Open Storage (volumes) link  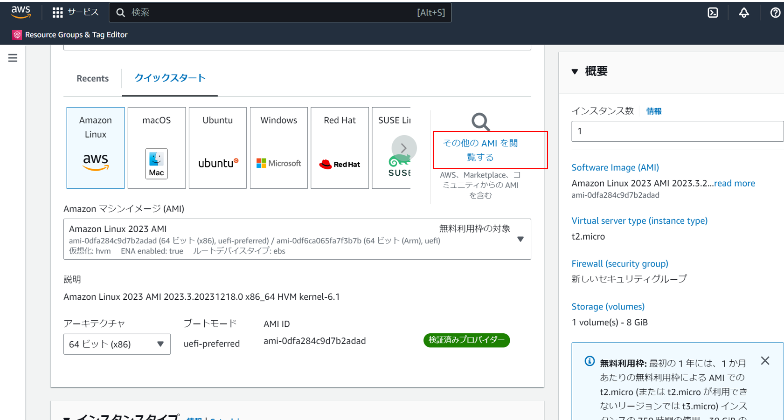[608, 306]
